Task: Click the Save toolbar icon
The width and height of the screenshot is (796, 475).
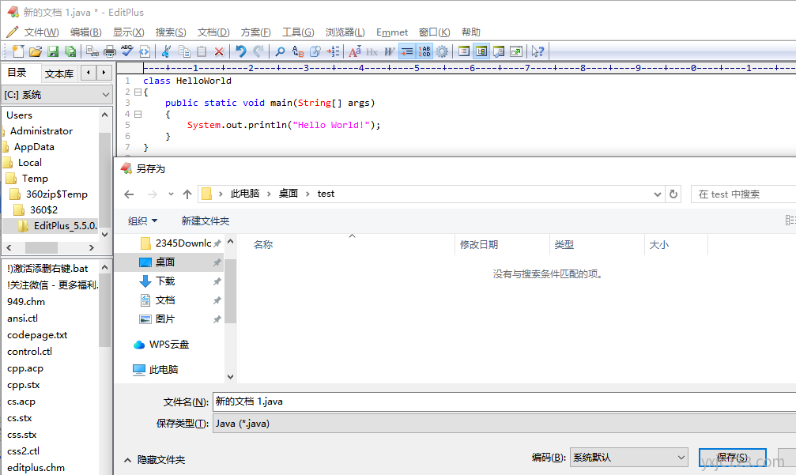Action: 53,51
